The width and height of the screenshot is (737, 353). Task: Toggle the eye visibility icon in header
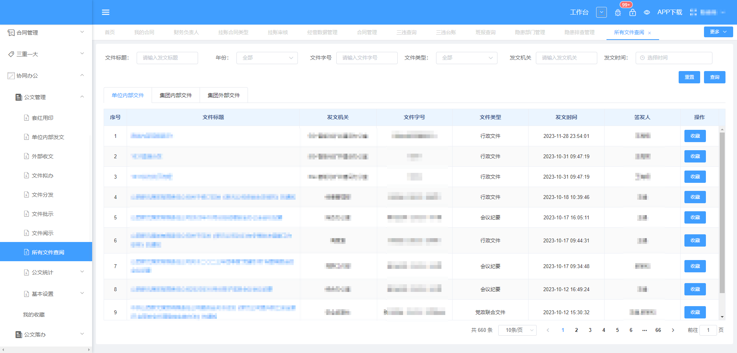pyautogui.click(x=647, y=13)
